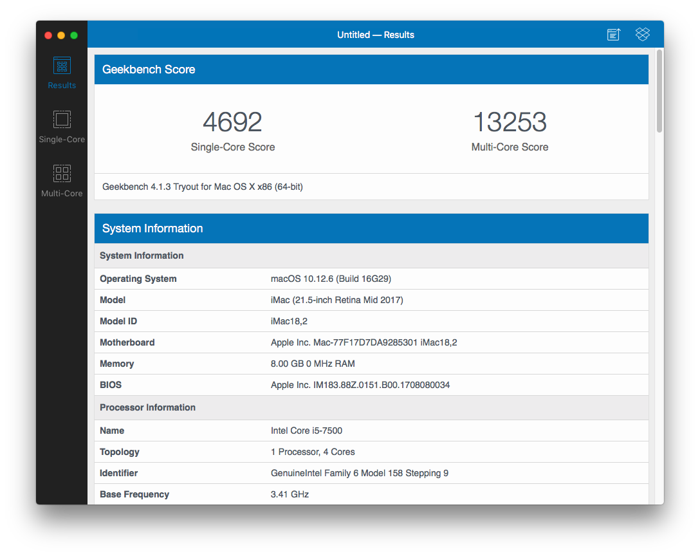The width and height of the screenshot is (700, 556).
Task: Switch to the Single-Core sidebar section
Action: point(62,127)
